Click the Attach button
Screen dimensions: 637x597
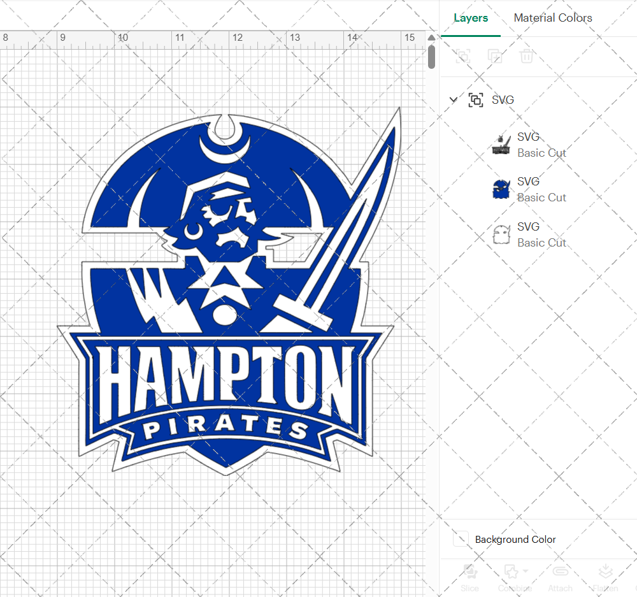coord(560,577)
